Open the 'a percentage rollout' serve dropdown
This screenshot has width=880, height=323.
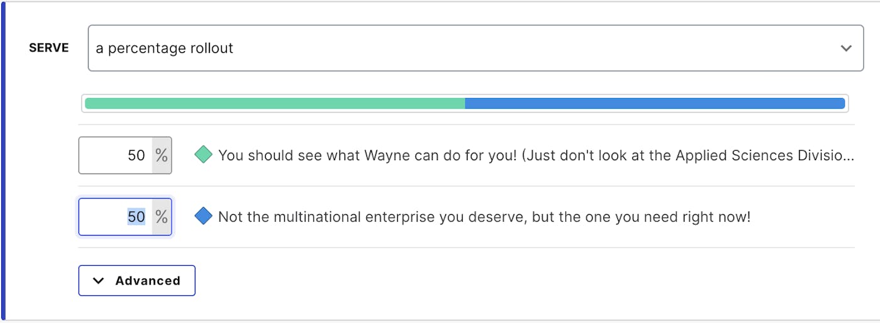pos(475,48)
